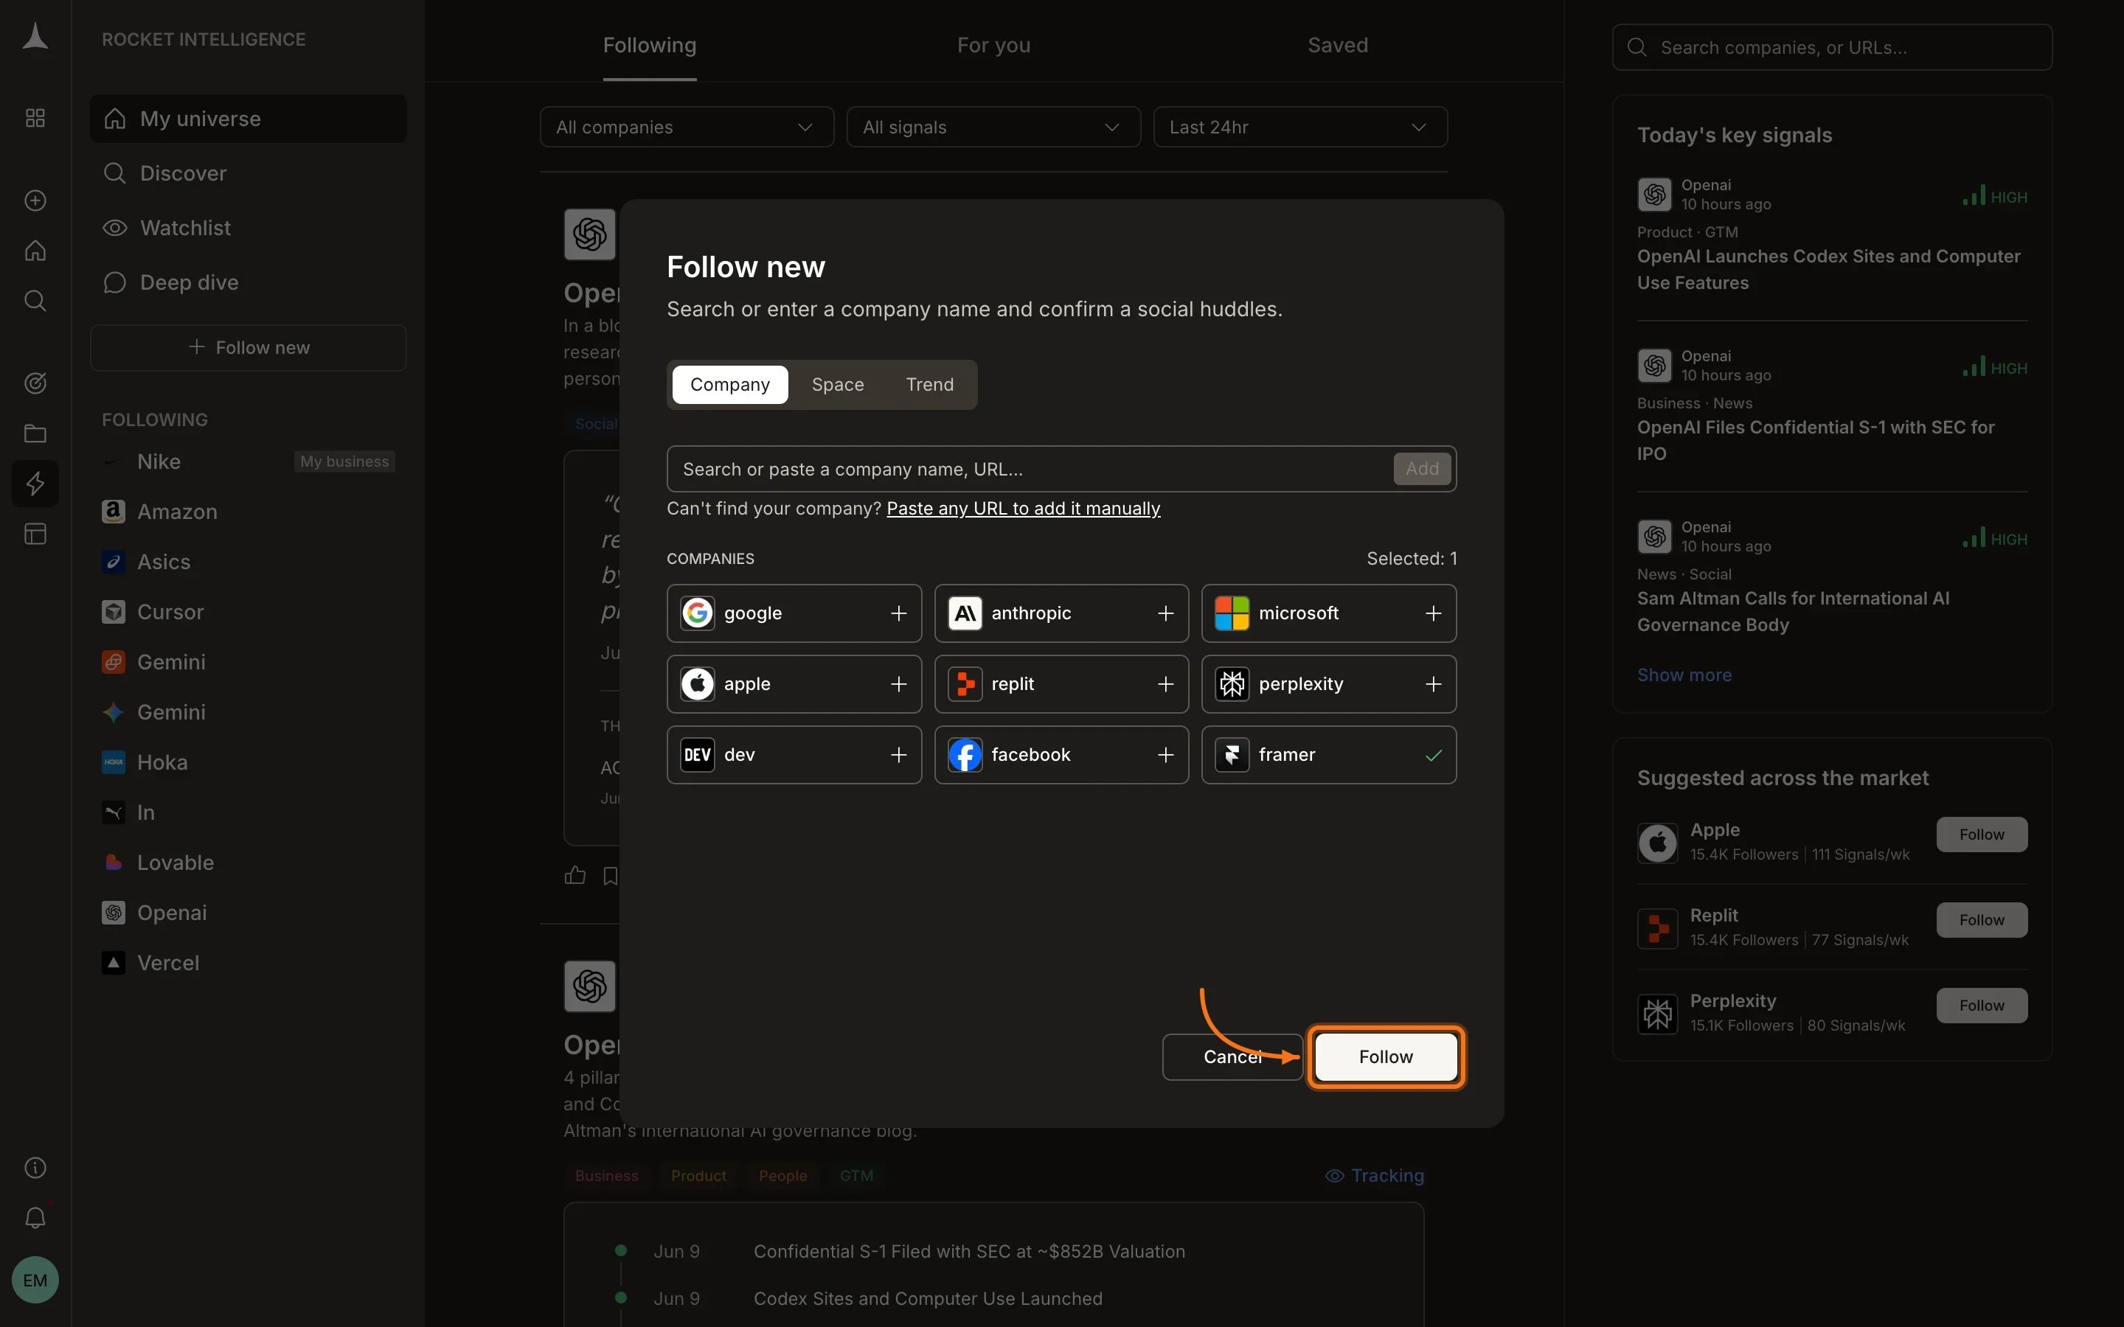
Task: Click the search icon in left rail
Action: (x=35, y=301)
